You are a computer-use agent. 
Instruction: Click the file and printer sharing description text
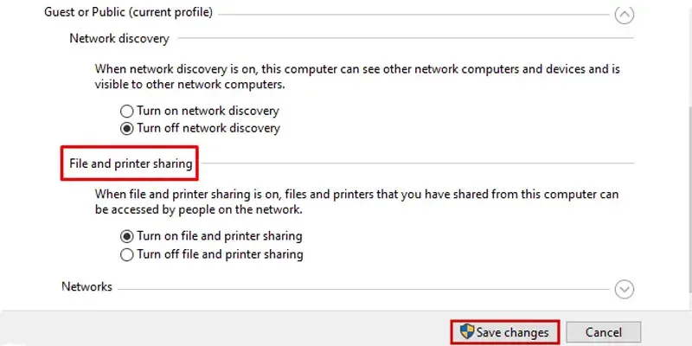pyautogui.click(x=356, y=202)
